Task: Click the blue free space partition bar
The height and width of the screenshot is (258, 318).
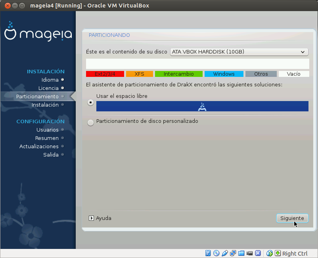Action: [202, 106]
